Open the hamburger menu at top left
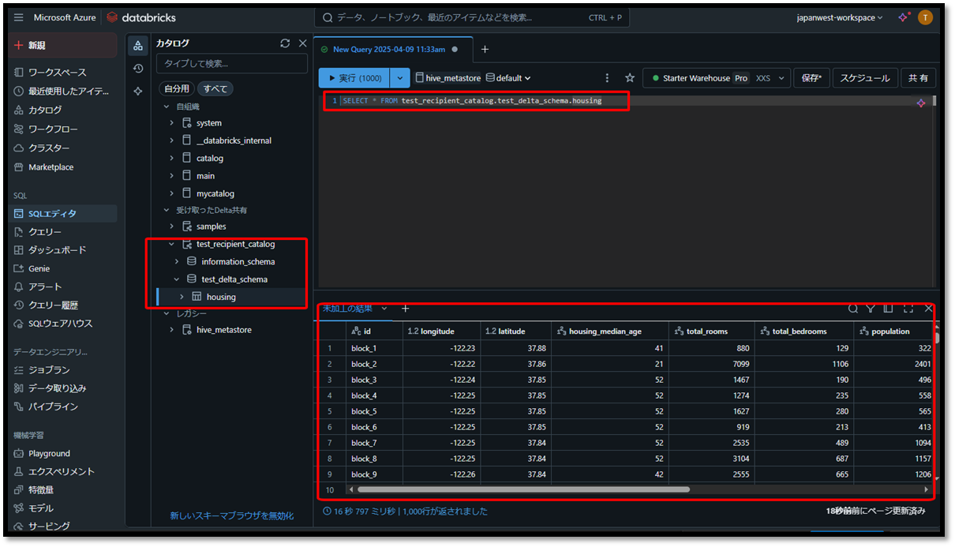Viewport: 955px width, 547px height. [x=19, y=17]
